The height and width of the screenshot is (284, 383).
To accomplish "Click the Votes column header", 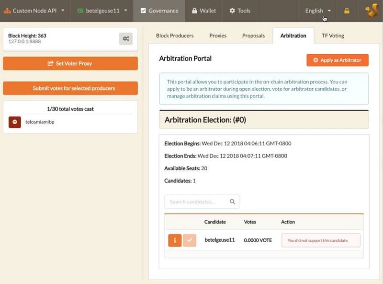I will coord(250,222).
